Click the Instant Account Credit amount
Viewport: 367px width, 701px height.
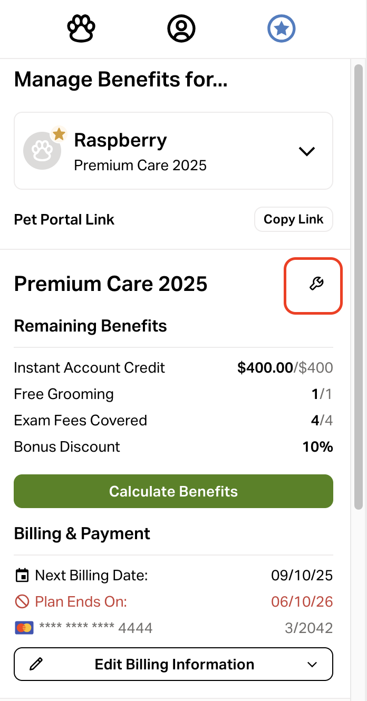(285, 367)
